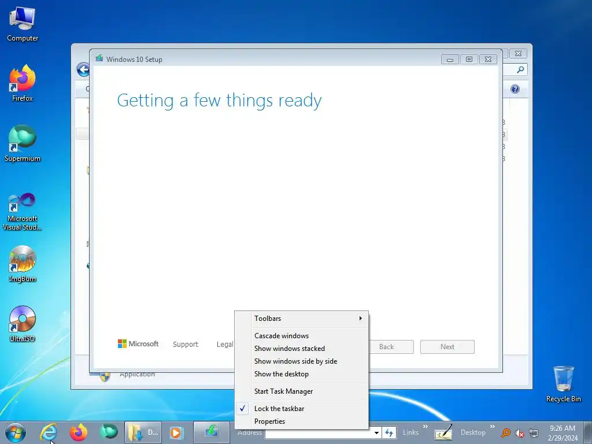Screen dimensions: 592x444
Task: Open Computer desktop icon
Action: click(23, 24)
